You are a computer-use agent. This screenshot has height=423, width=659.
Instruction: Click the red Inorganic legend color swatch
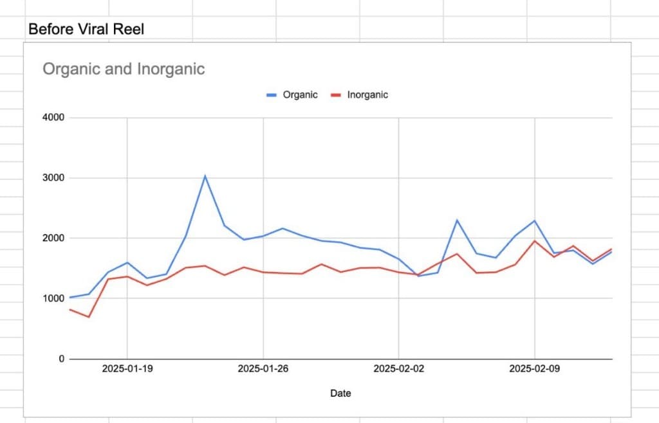[x=335, y=95]
